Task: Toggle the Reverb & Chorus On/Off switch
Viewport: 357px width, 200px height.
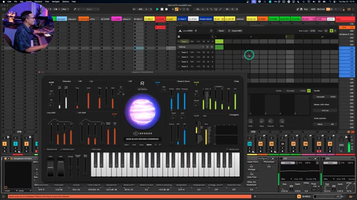Action: click(157, 83)
